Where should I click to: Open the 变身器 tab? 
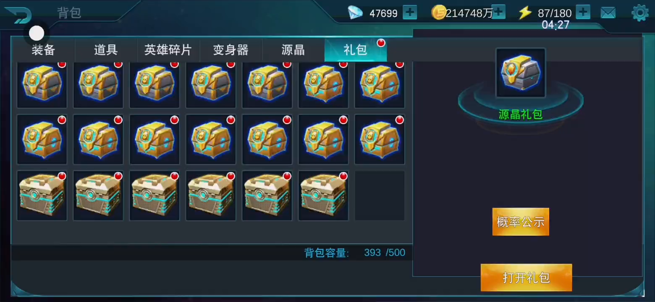pos(231,50)
